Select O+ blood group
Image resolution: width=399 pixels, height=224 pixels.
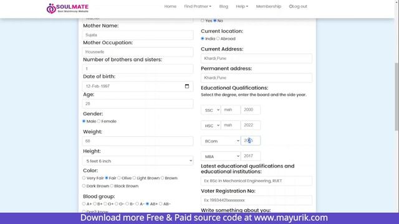click(x=105, y=203)
